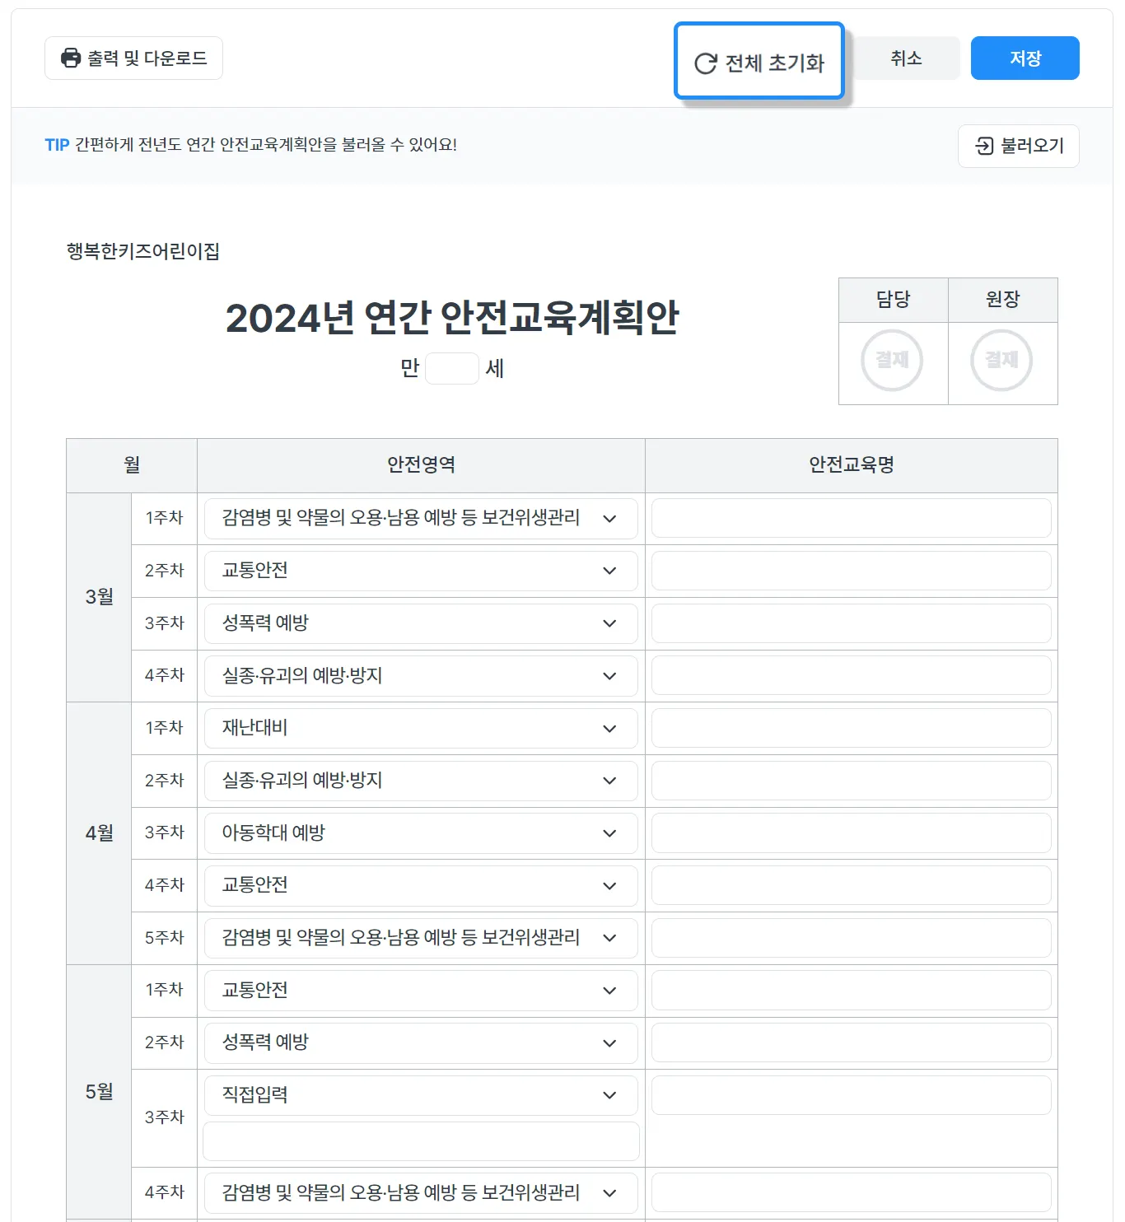Click the 5월 month cell
Viewport: 1125px width, 1222px height.
tap(99, 1092)
